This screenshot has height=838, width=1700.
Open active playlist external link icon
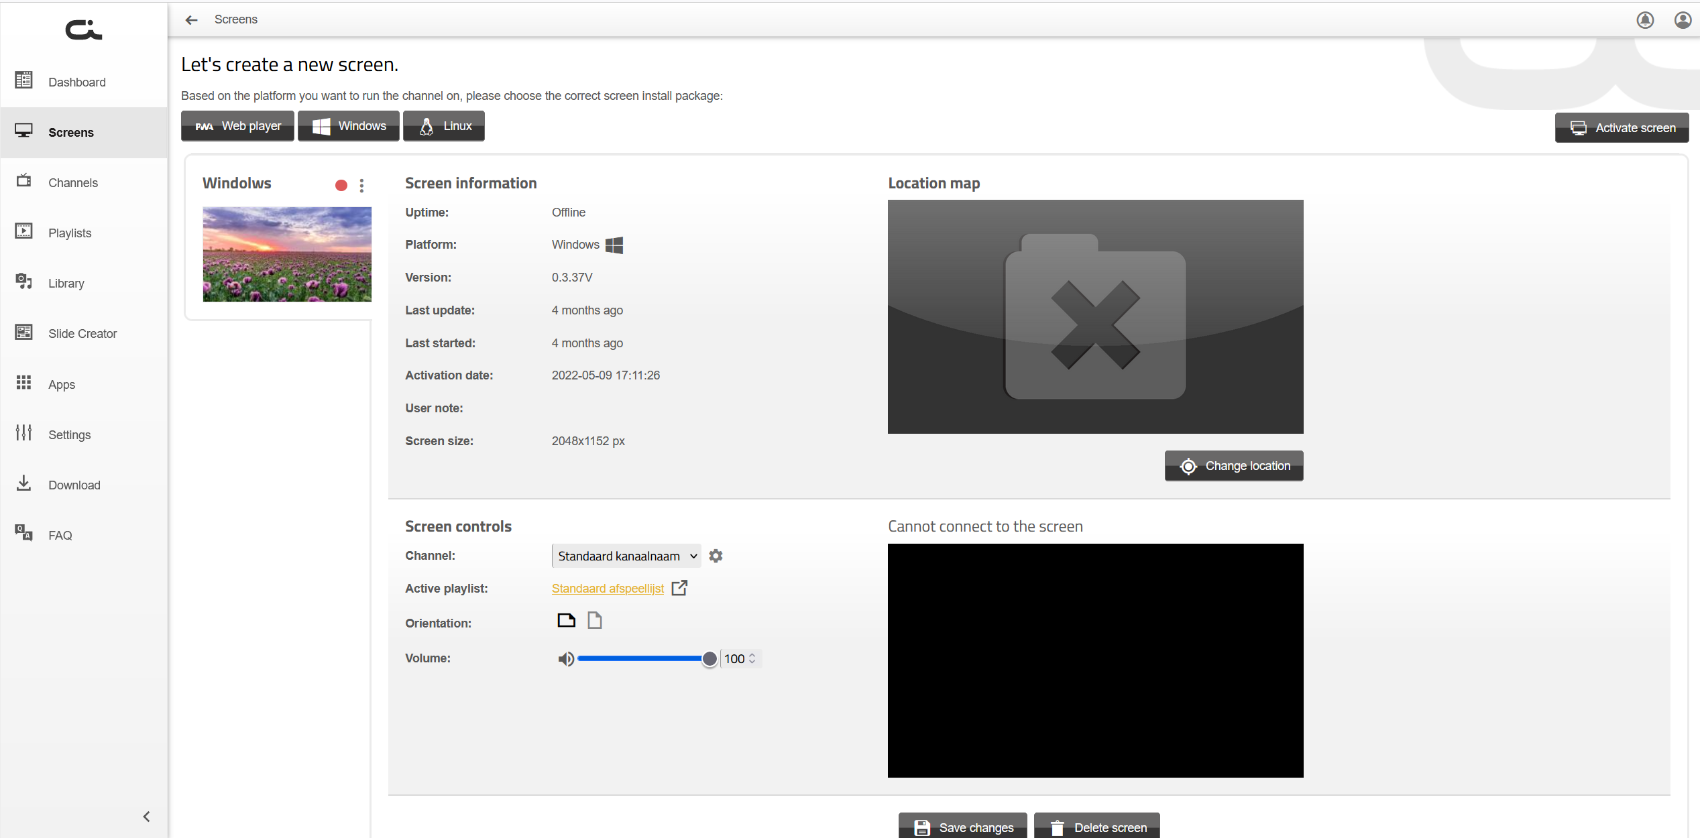pyautogui.click(x=679, y=588)
